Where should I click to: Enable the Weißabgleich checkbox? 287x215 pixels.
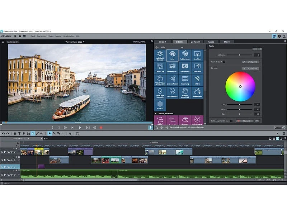pos(224,61)
